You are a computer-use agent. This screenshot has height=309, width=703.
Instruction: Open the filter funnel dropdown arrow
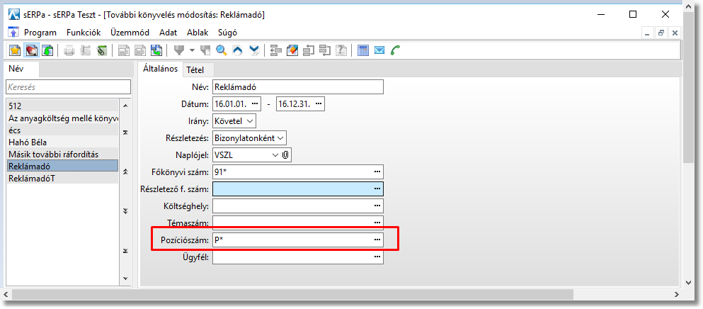pyautogui.click(x=192, y=50)
